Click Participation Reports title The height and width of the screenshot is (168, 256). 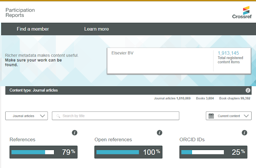pyautogui.click(x=20, y=12)
